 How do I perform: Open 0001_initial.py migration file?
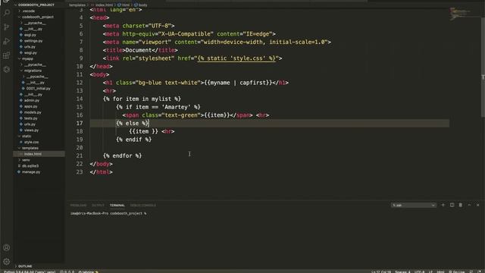pyautogui.click(x=38, y=89)
